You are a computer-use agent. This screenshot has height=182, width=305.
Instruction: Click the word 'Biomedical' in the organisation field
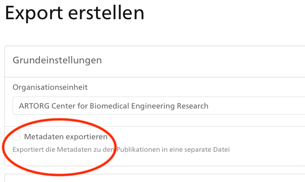pyautogui.click(x=110, y=106)
